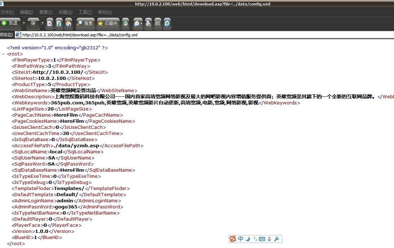Image resolution: width=394 pixels, height=248 pixels.
Task: Open the 帮助(H) menu
Action: point(104,12)
